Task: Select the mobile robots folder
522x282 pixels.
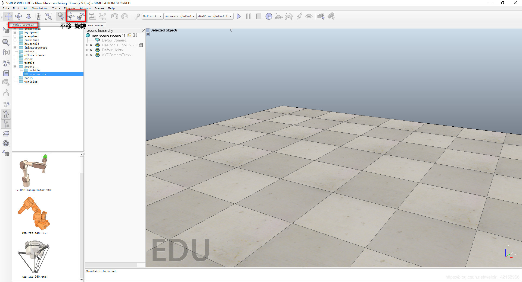Action: (35, 70)
